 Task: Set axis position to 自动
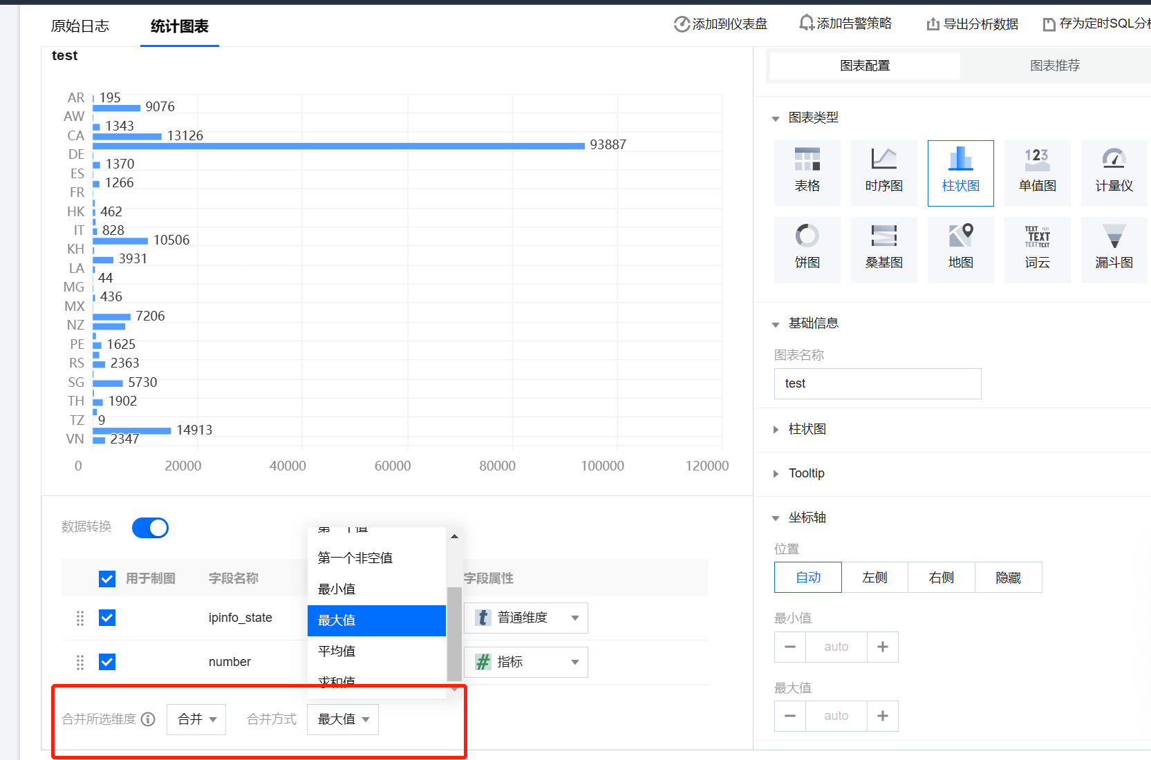[808, 578]
